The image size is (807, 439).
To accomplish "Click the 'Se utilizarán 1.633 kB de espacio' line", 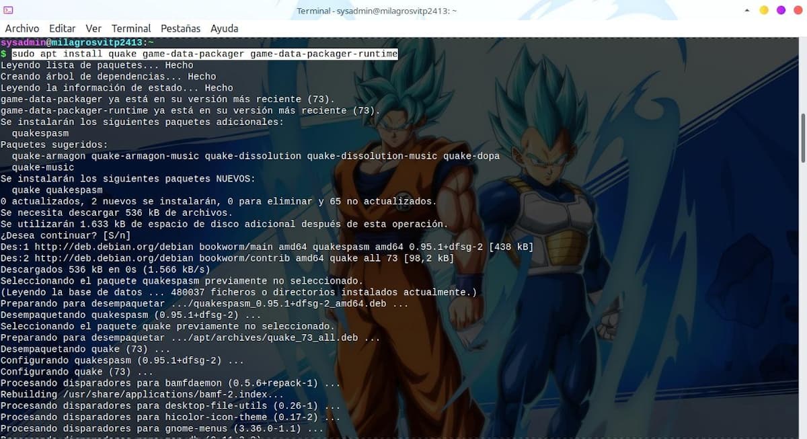I will click(x=224, y=224).
